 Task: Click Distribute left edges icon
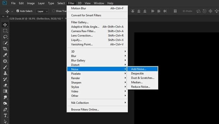coord(153,11)
